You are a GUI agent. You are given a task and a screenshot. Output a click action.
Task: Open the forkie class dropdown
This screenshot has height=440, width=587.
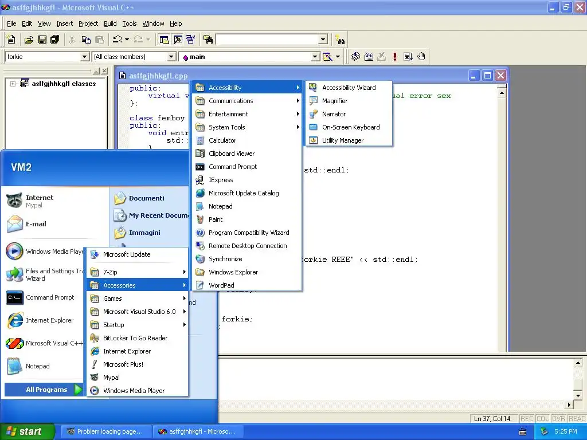[x=85, y=57]
